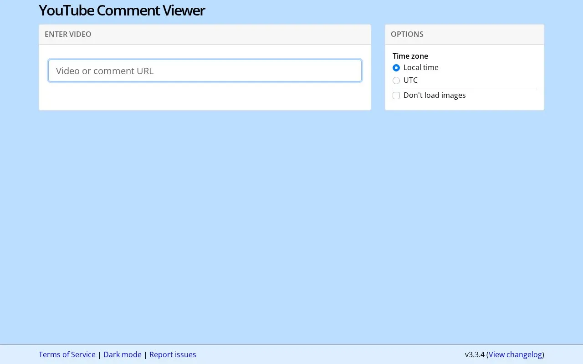Click the OPTIONS panel header

pos(465,35)
